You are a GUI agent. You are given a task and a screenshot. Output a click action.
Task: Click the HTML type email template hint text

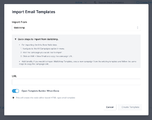tap(45, 98)
